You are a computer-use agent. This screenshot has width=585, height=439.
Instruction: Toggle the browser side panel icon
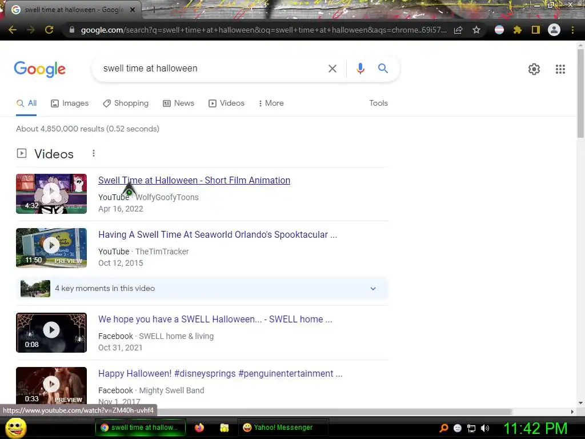[x=535, y=30]
